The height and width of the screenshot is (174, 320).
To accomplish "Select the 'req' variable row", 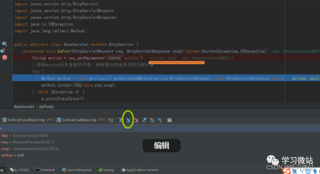I will click(28, 142).
